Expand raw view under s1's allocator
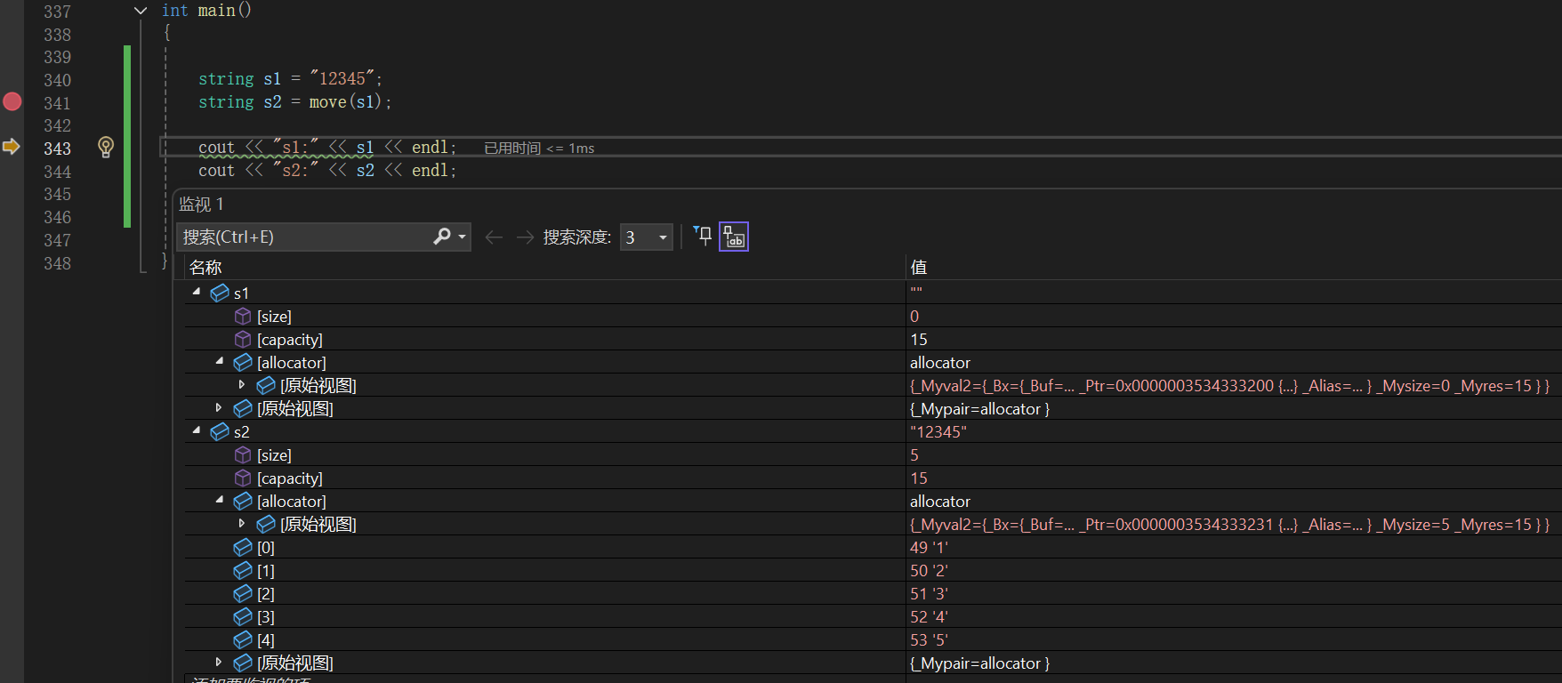 coord(242,385)
